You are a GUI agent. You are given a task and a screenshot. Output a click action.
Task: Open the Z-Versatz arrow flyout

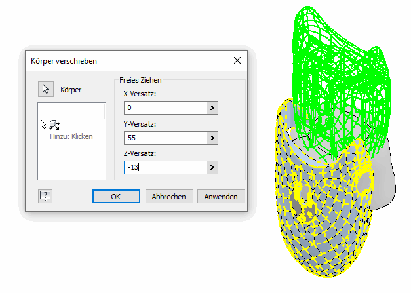[212, 168]
